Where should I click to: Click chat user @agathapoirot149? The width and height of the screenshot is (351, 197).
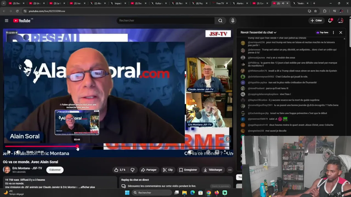(x=258, y=125)
